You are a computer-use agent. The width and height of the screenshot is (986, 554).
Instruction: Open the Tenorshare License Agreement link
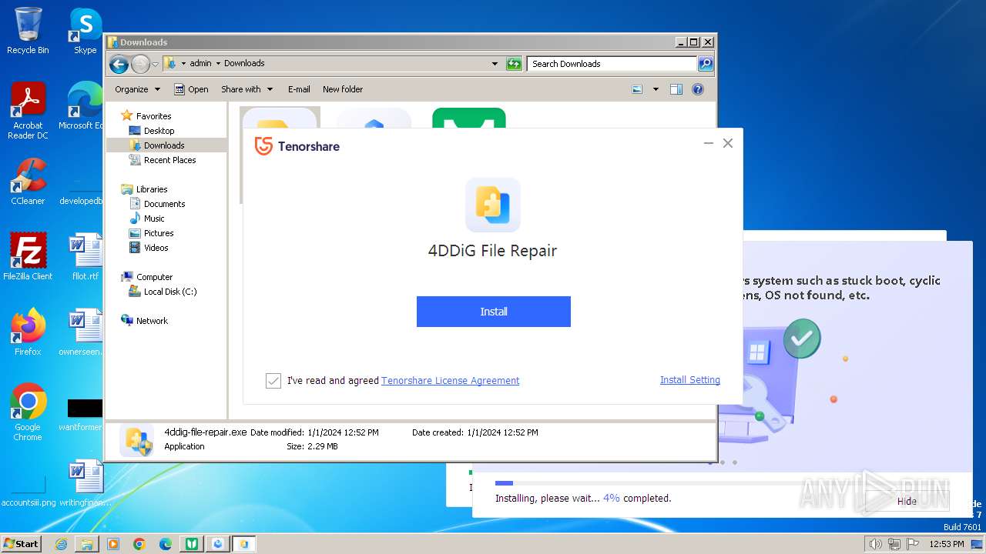(451, 380)
